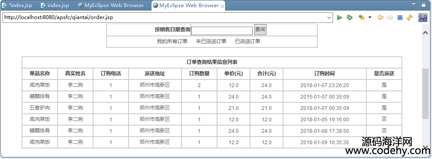Screen dimensions: 432x159
Task: Click the 查询 button
Action: click(x=260, y=30)
